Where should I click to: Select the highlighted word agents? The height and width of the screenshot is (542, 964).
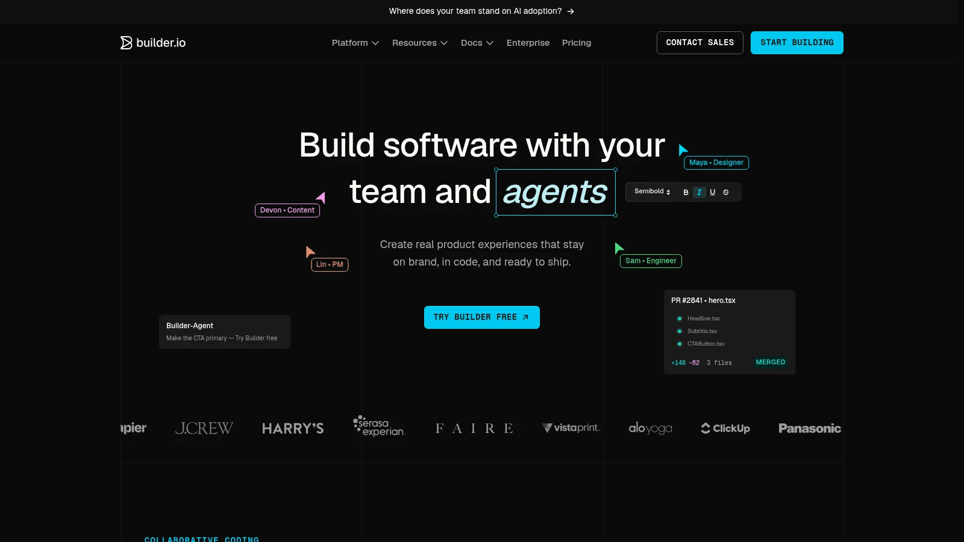[x=556, y=192]
